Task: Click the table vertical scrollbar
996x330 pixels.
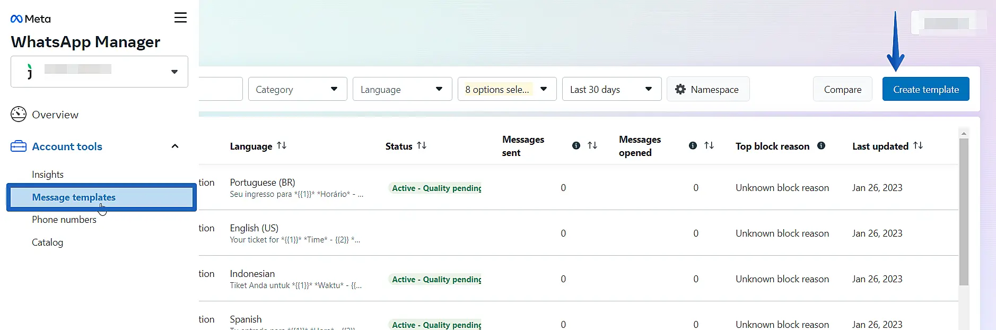Action: pyautogui.click(x=964, y=212)
